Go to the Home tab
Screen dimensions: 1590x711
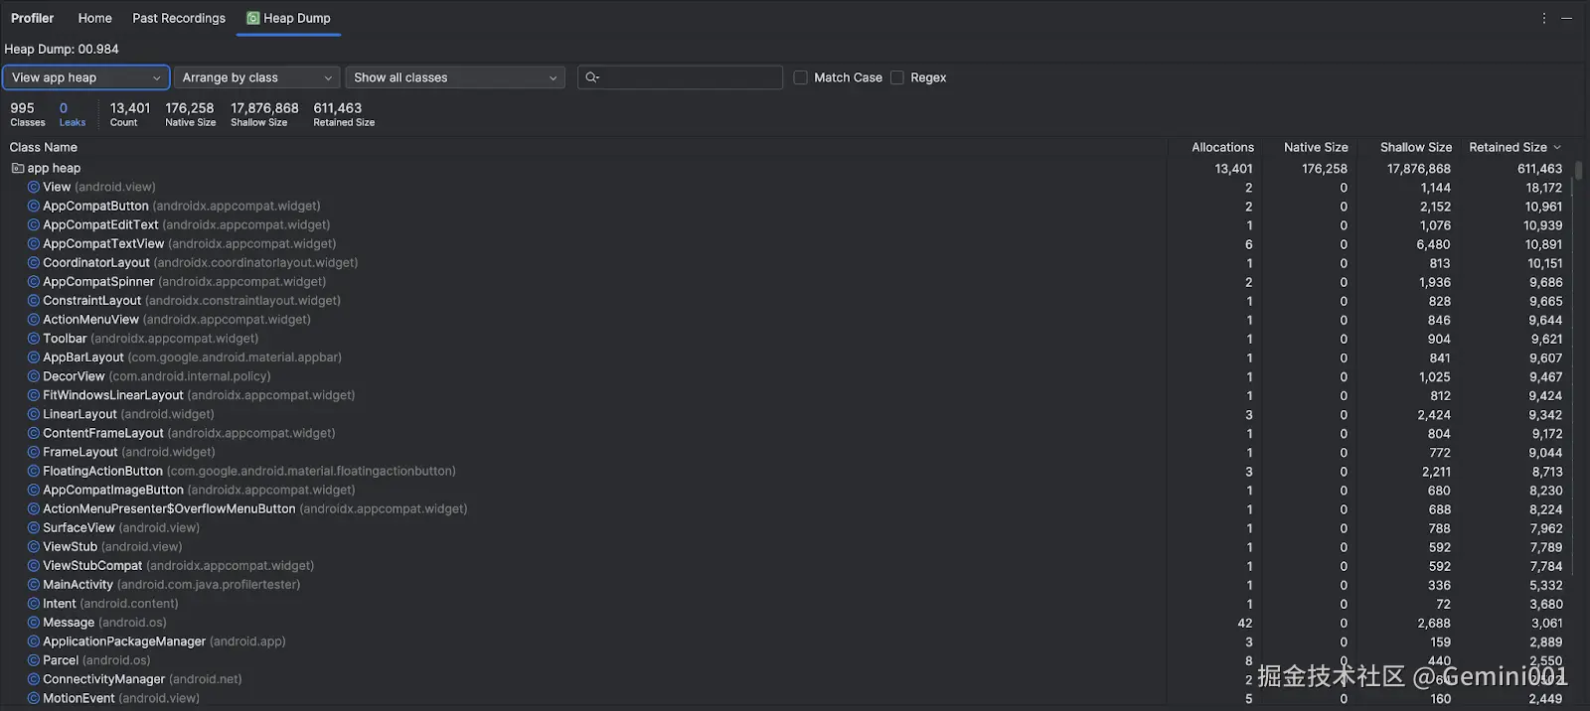[95, 18]
